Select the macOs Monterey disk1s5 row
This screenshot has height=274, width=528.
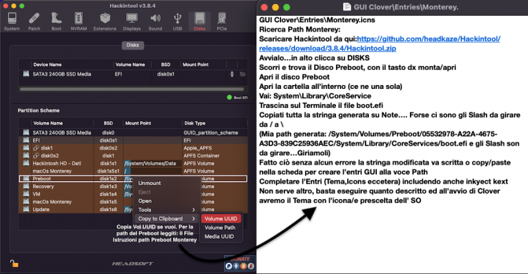pos(133,202)
